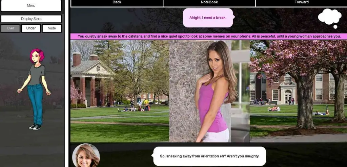Click the avatar's black sneakers
Viewport: 347px width, 167px height.
[35, 127]
